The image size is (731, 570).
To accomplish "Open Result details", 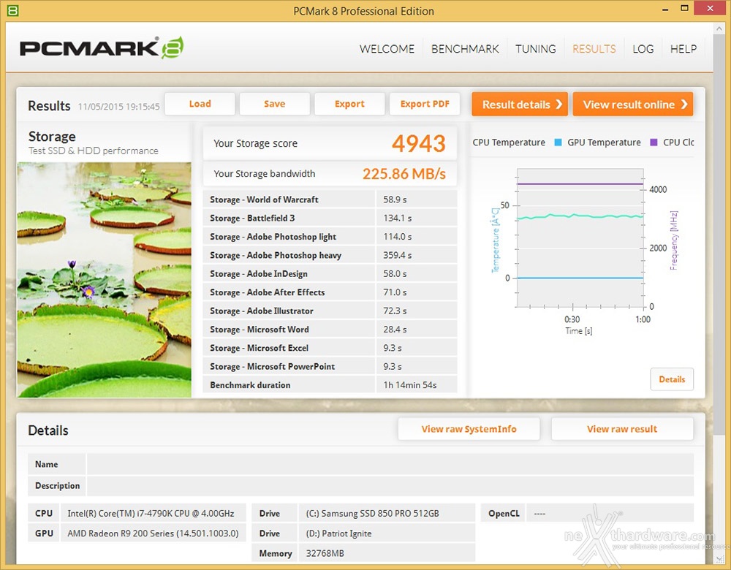I will [x=520, y=104].
